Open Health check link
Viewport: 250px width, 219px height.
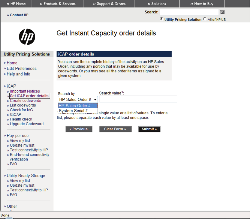[21, 119]
